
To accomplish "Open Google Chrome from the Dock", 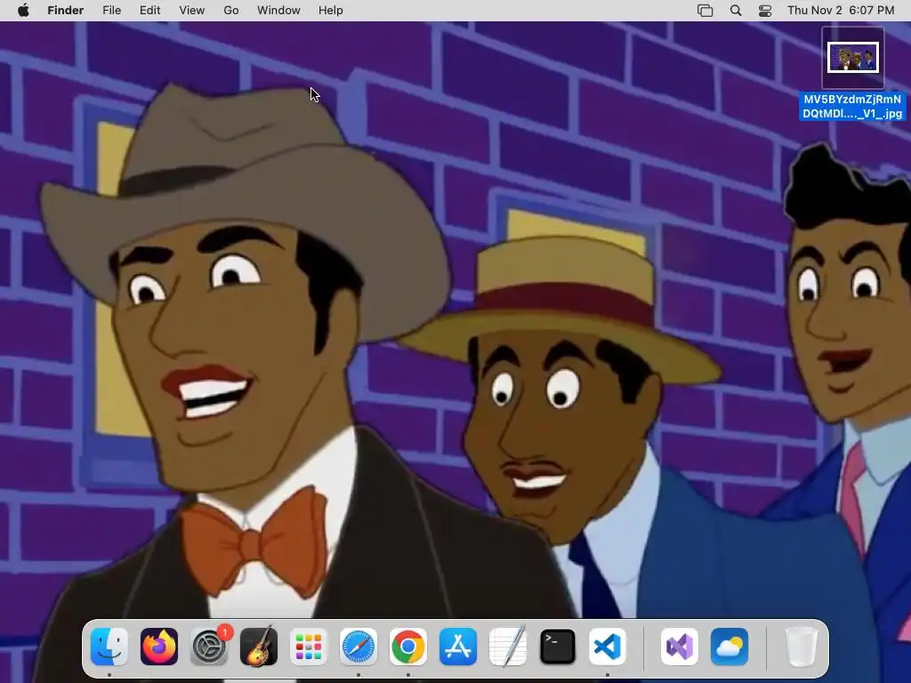I will [x=407, y=647].
